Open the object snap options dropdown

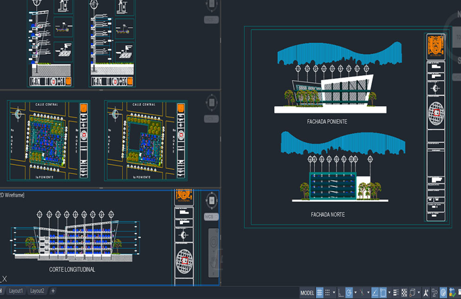coord(389,293)
